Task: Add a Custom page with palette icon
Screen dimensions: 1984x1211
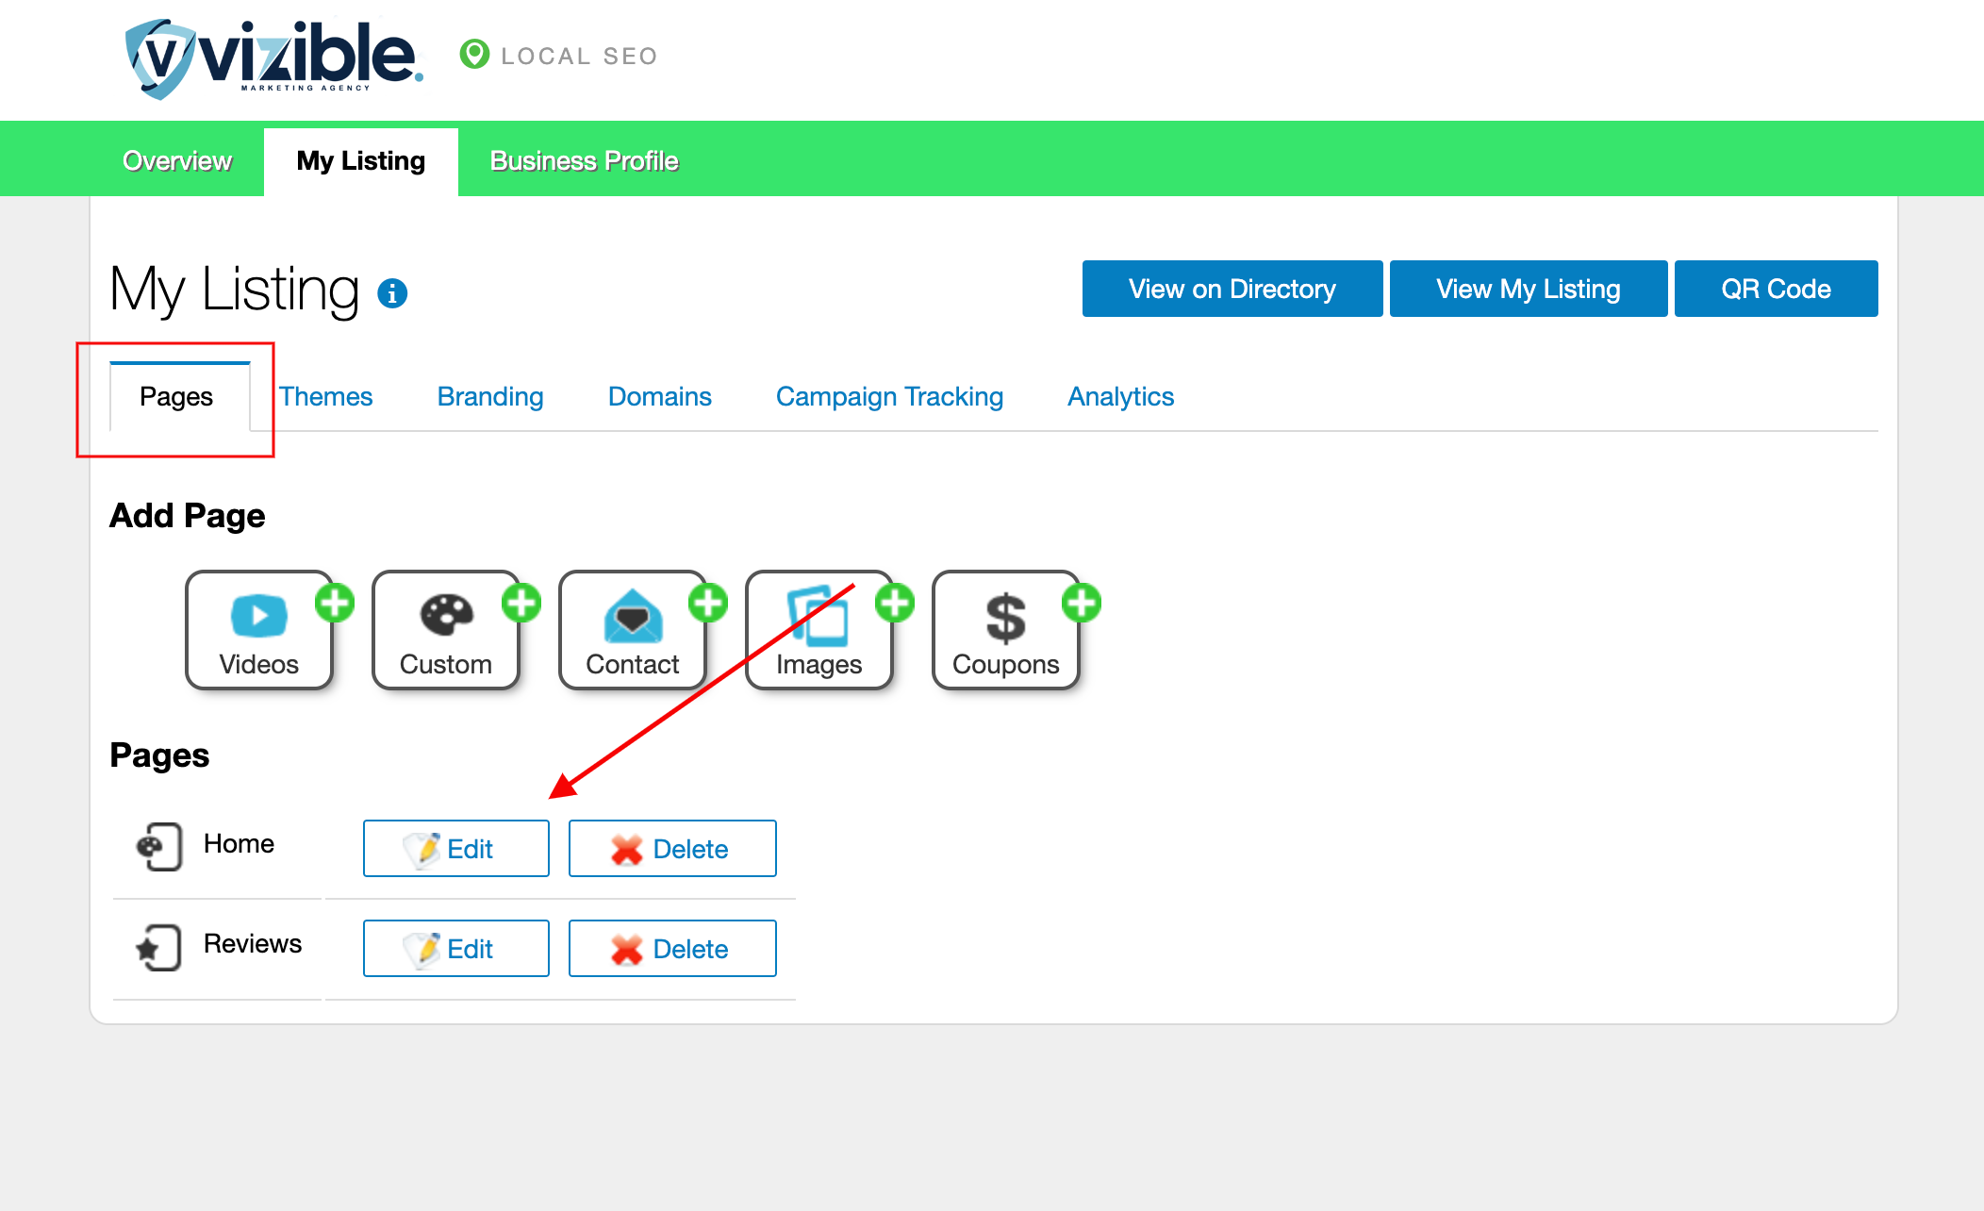Action: point(446,630)
